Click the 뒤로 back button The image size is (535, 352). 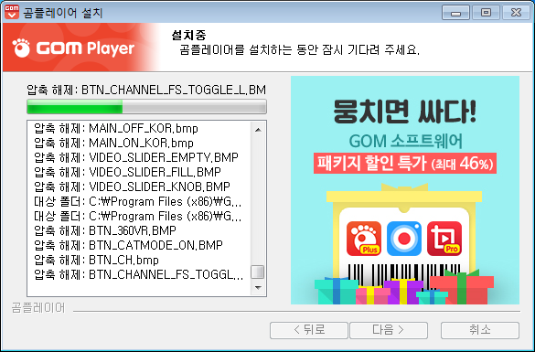coord(309,330)
